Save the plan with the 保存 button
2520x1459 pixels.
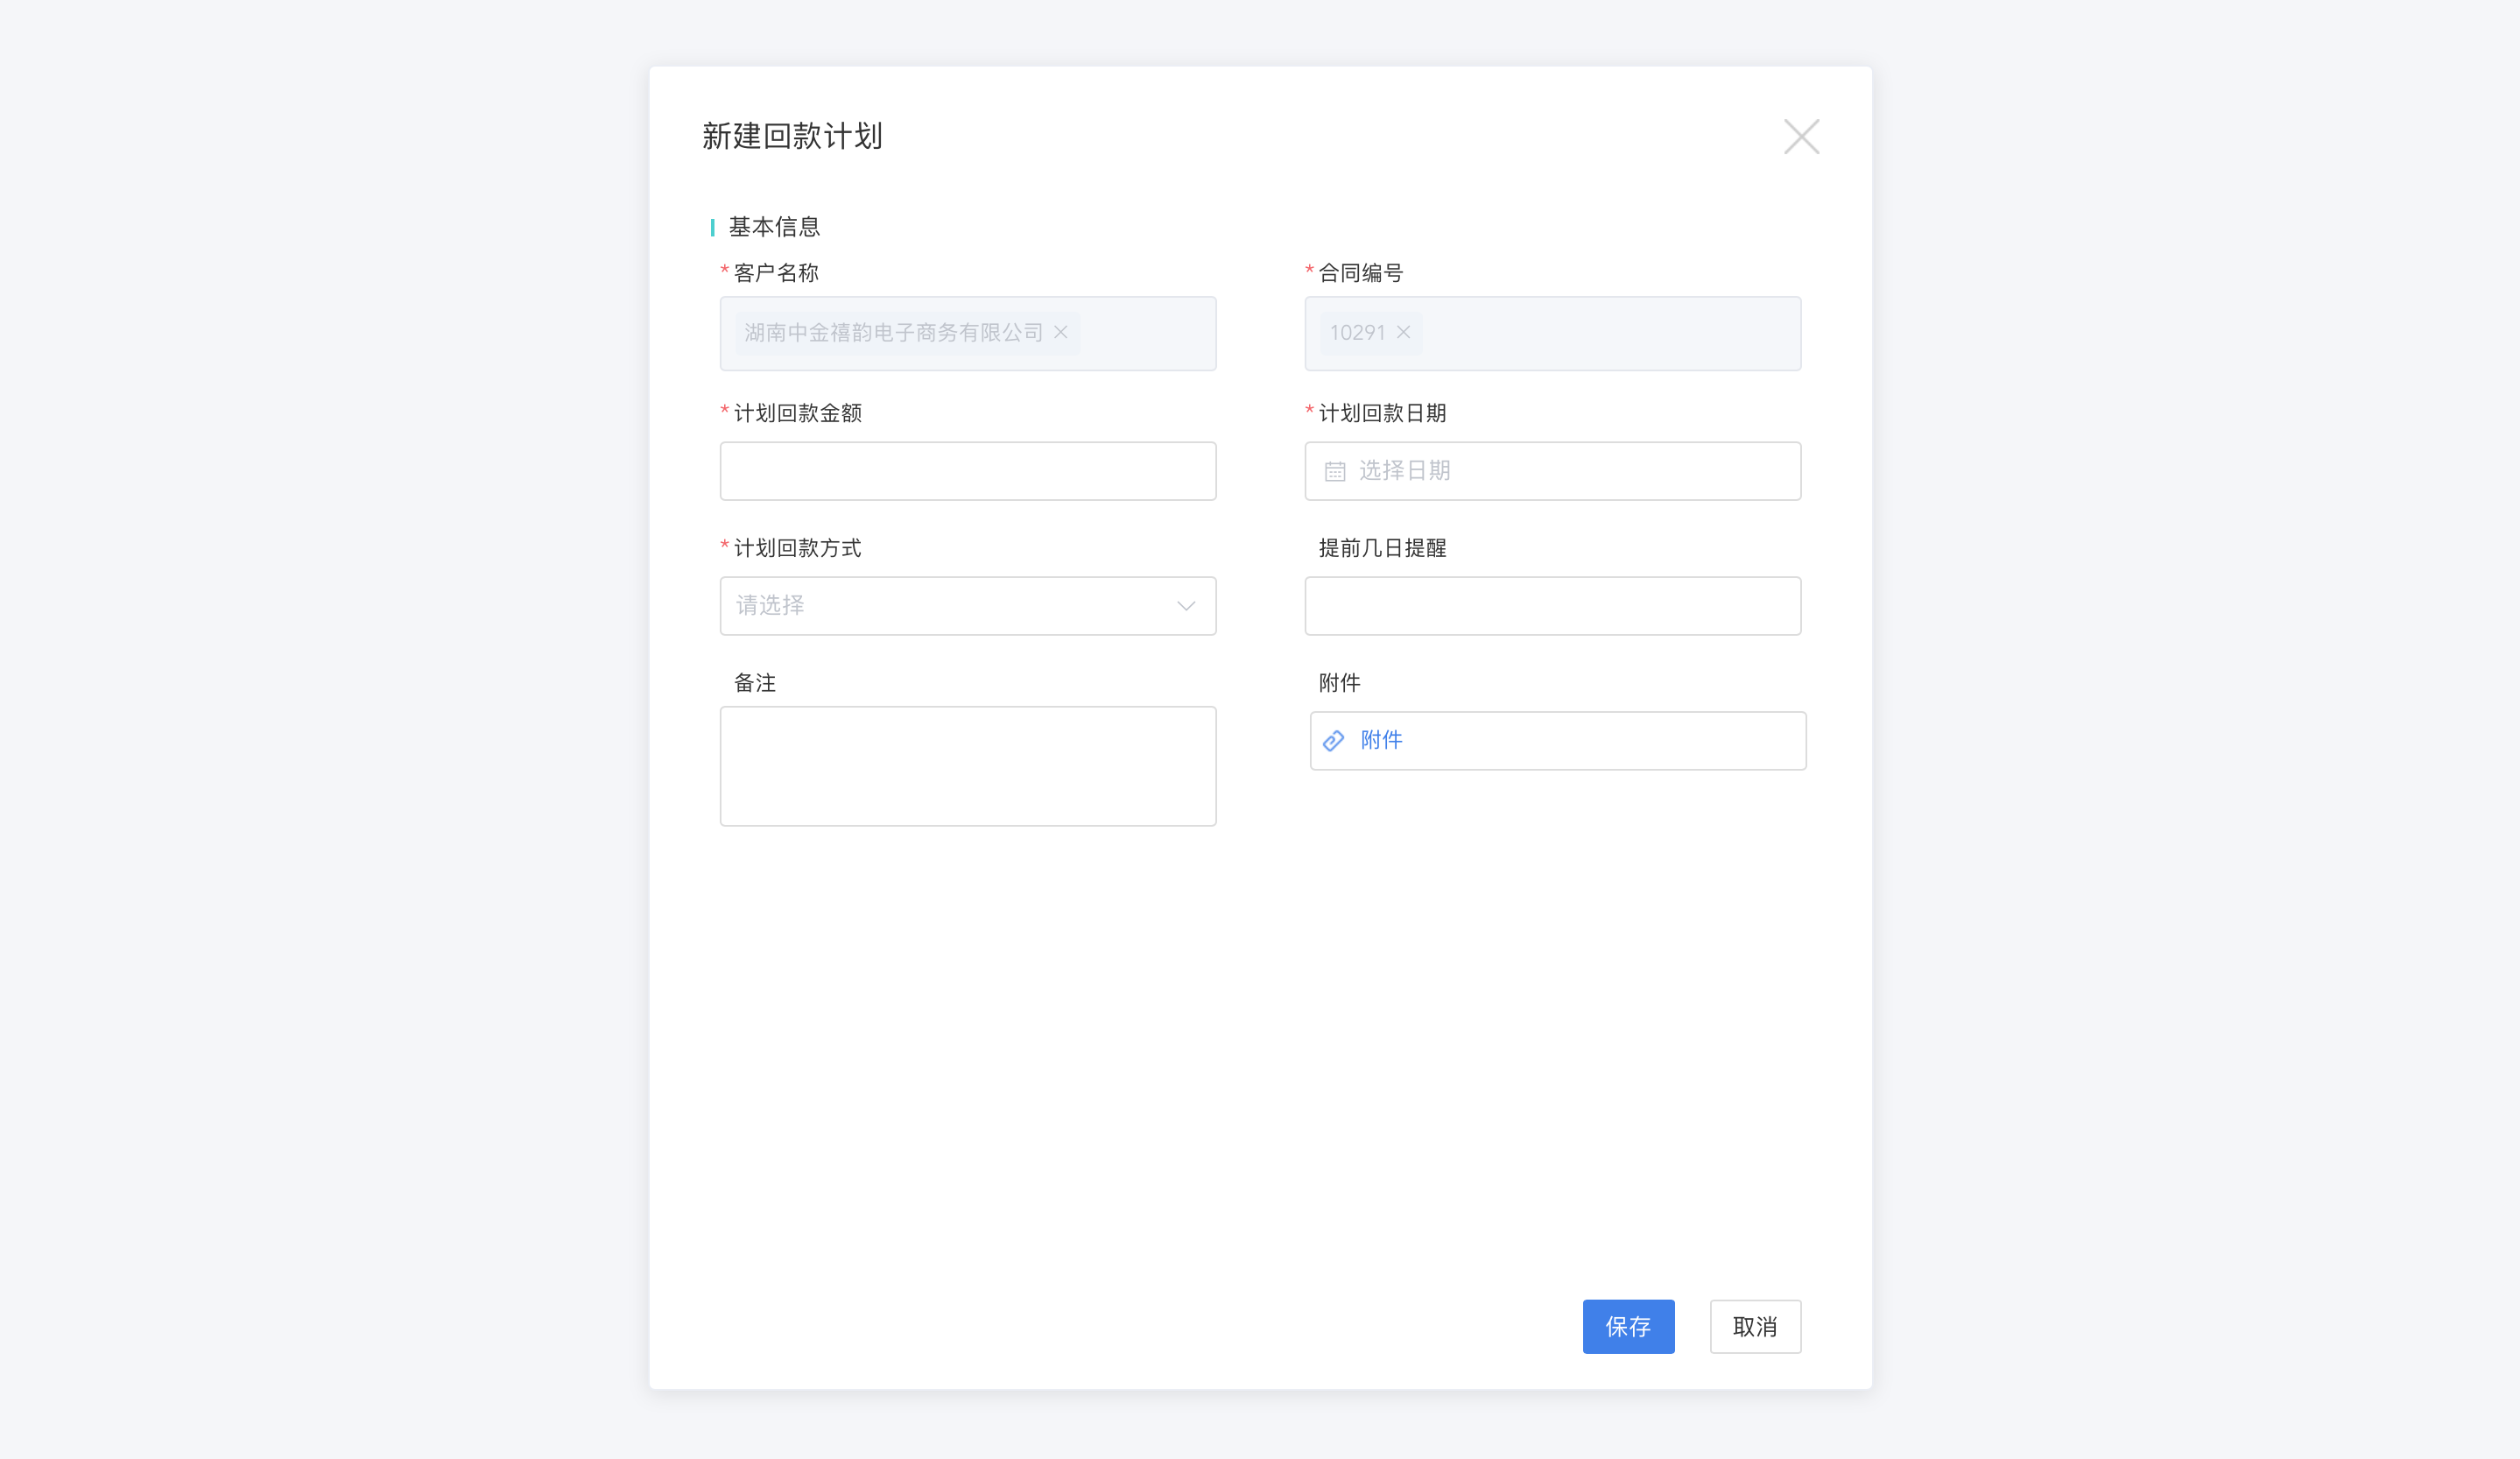pos(1628,1326)
